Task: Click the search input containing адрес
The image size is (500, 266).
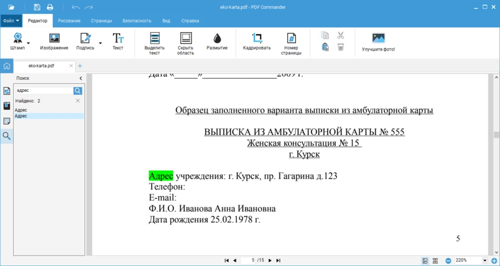Action: coord(44,91)
